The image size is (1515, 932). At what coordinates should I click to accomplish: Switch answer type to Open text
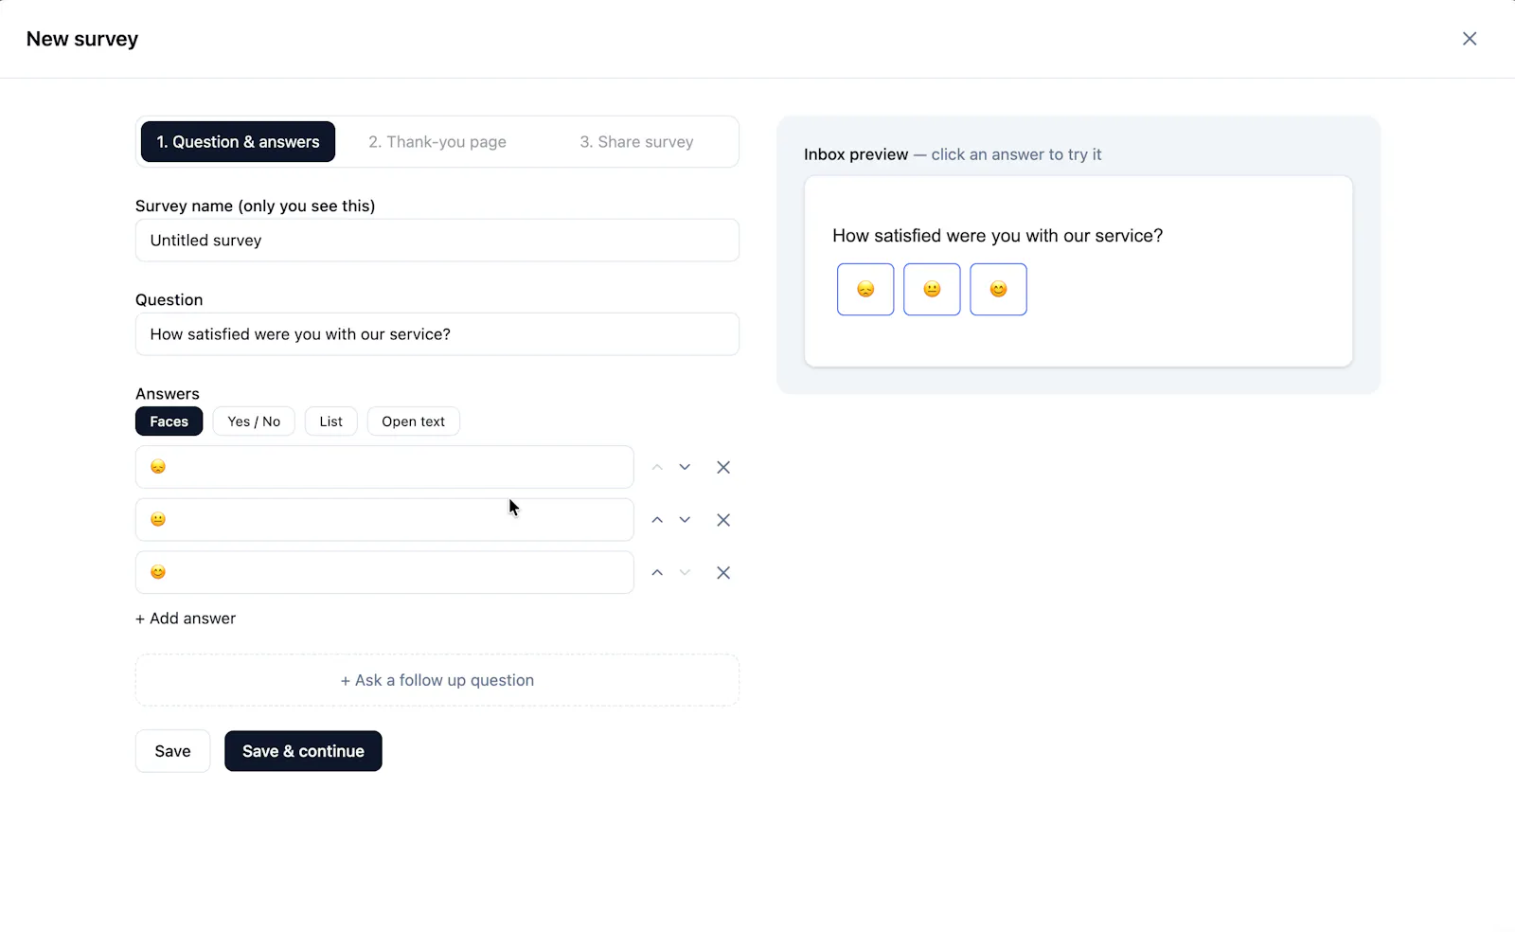pos(414,421)
